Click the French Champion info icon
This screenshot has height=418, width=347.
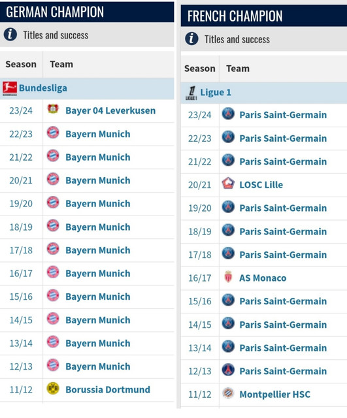(x=191, y=39)
